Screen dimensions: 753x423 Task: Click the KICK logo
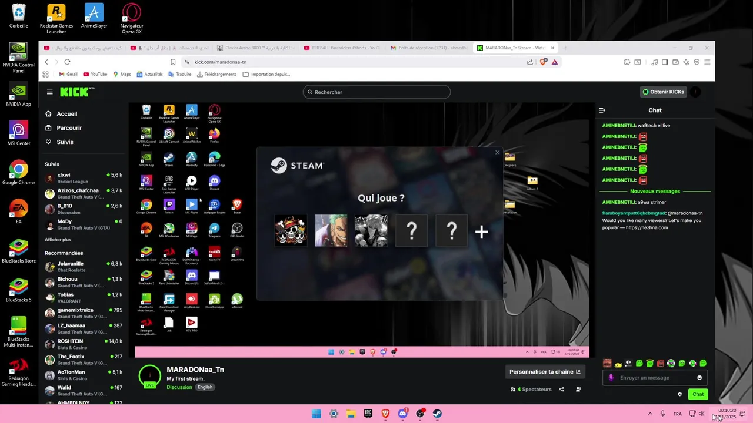76,92
